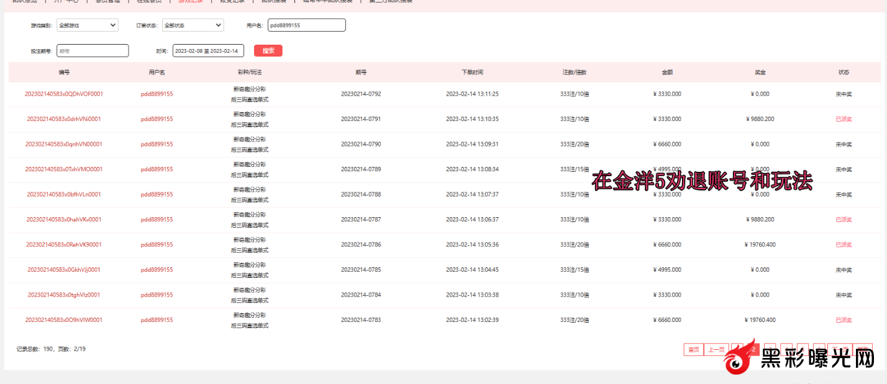Expand the 订单状态 dropdown

point(193,25)
